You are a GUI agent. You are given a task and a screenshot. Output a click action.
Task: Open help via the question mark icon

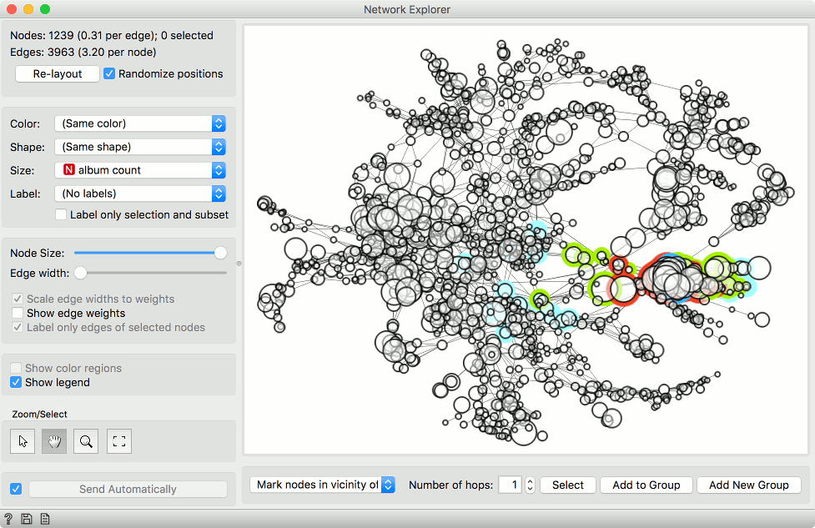[8, 518]
